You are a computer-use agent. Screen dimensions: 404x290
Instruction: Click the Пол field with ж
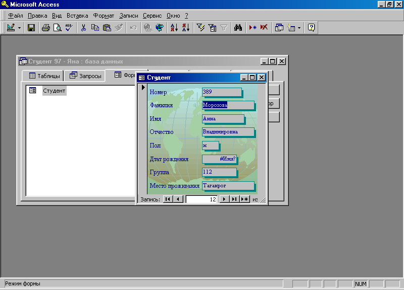(x=211, y=146)
